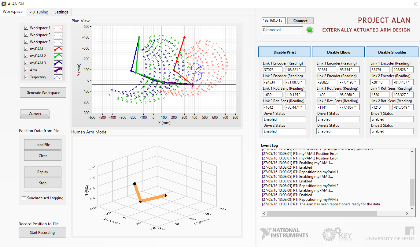The height and width of the screenshot is (247, 420).
Task: Enable Synchronised Logging
Action: click(24, 198)
